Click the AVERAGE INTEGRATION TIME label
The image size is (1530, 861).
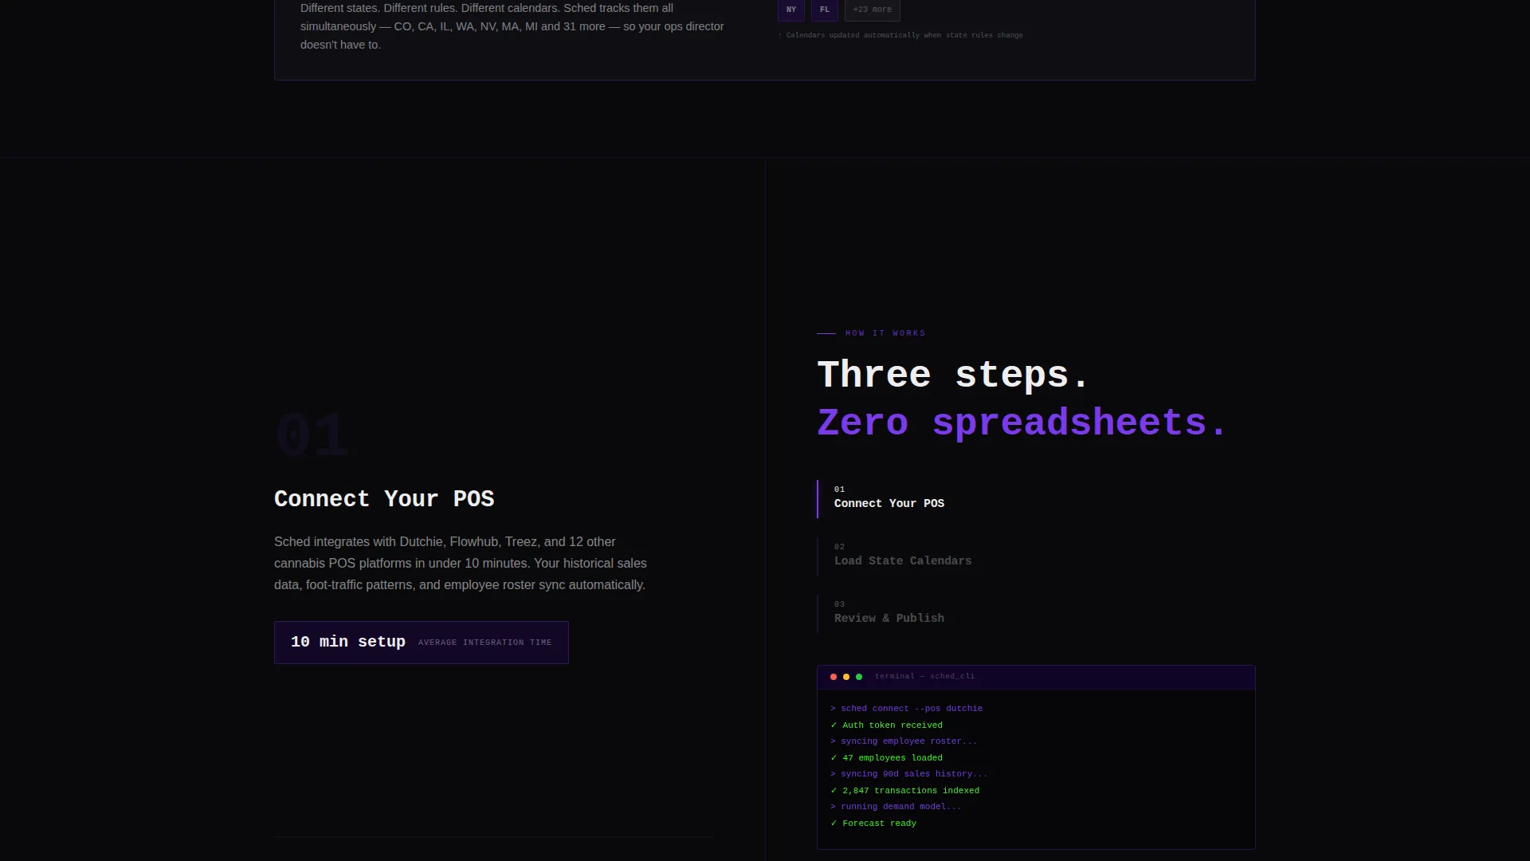click(484, 643)
